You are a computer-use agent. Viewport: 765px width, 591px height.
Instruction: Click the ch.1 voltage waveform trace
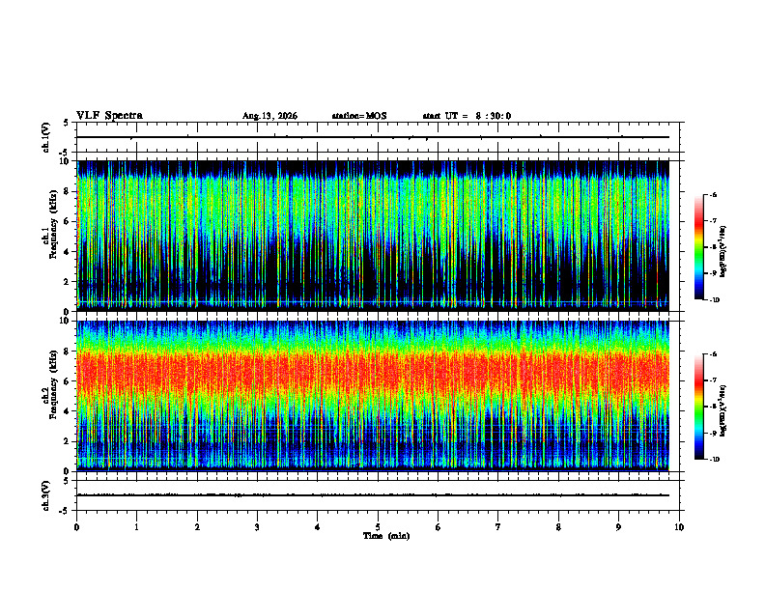click(373, 137)
